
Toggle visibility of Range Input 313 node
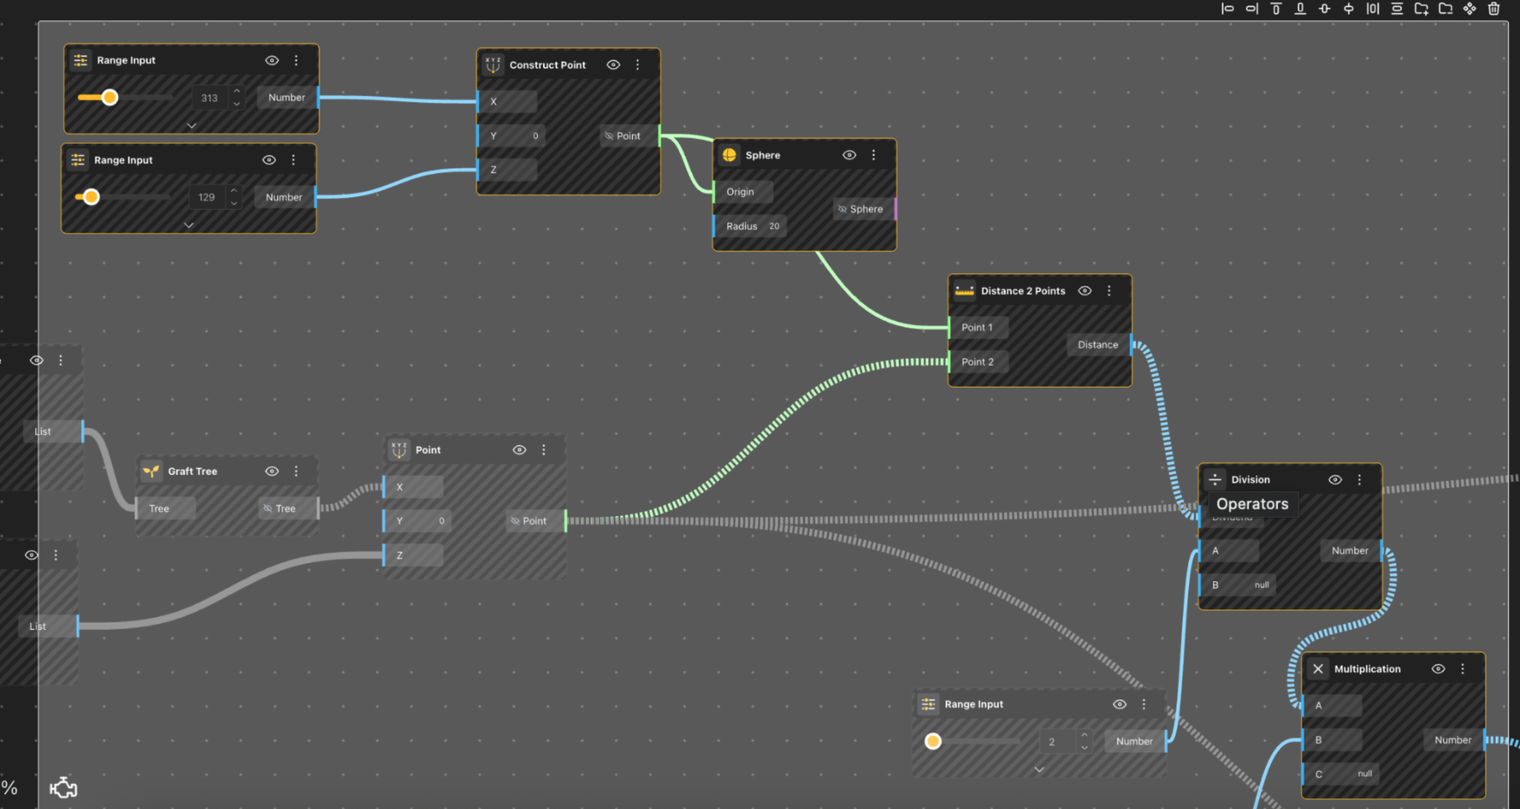[272, 60]
